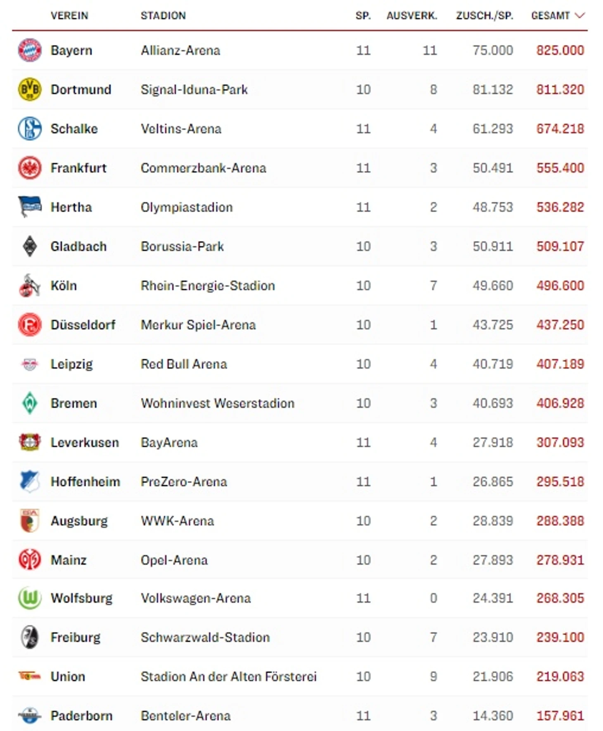603x731 pixels.
Task: Open the Düsseldorf team link
Action: (83, 325)
